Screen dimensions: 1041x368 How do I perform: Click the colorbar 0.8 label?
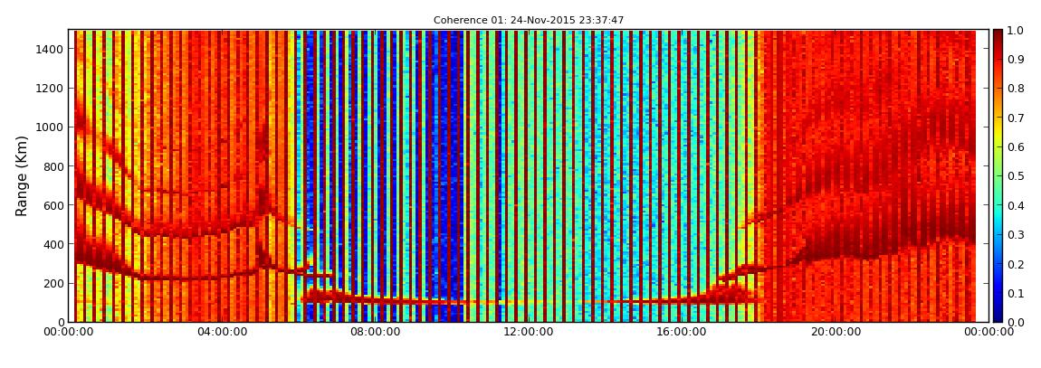pyautogui.click(x=1017, y=89)
